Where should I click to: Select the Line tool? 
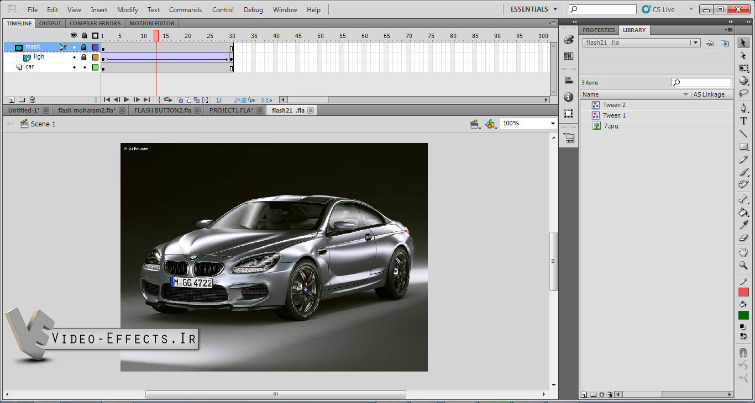click(743, 134)
